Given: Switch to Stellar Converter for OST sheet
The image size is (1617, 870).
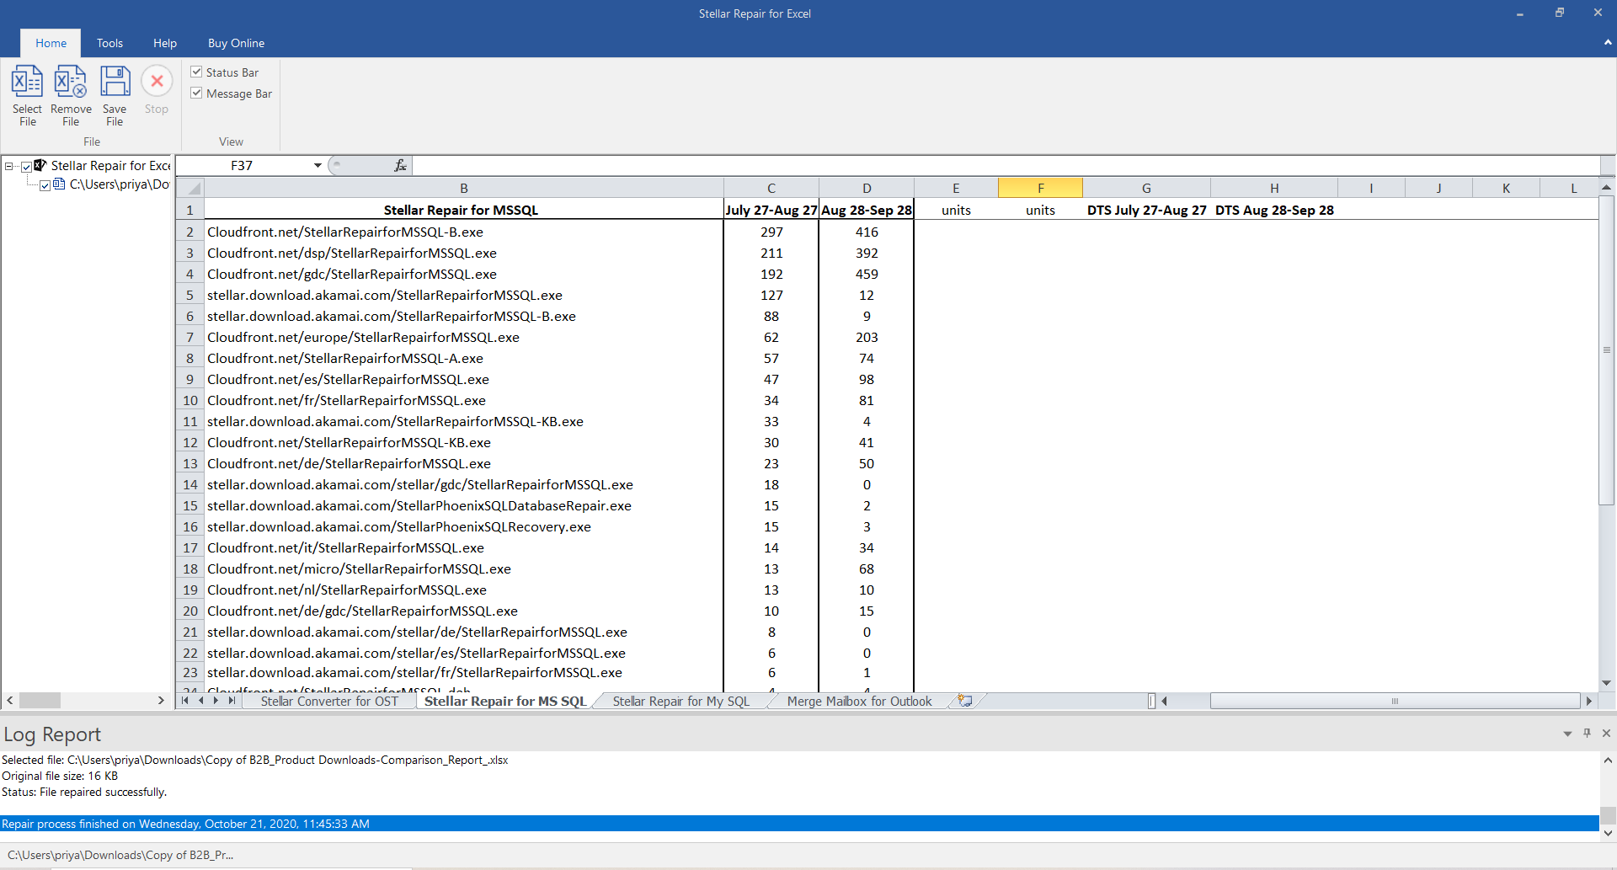Looking at the screenshot, I should click(x=329, y=701).
